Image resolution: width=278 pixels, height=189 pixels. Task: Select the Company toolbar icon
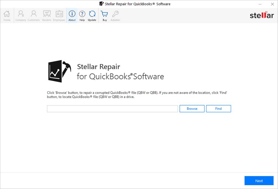(x=20, y=15)
